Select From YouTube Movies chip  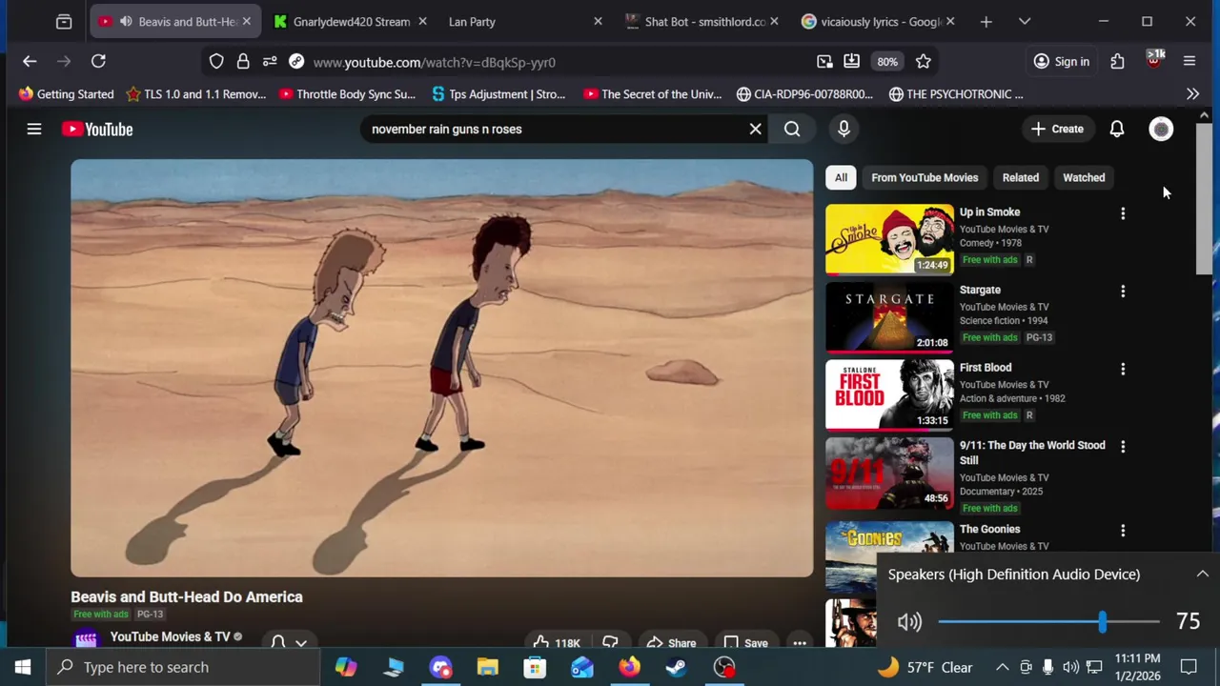(925, 177)
